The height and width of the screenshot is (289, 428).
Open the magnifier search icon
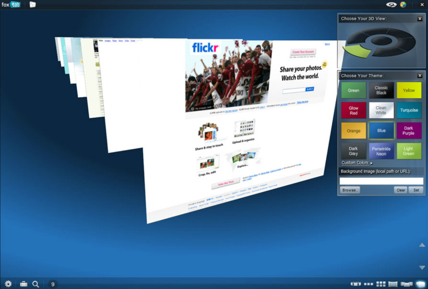(35, 284)
